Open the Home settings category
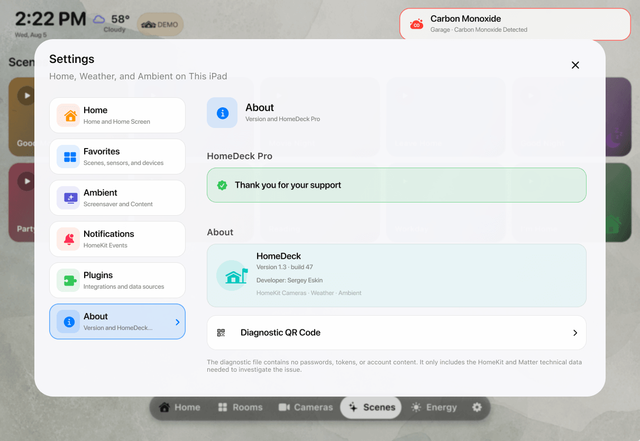 [x=117, y=115]
